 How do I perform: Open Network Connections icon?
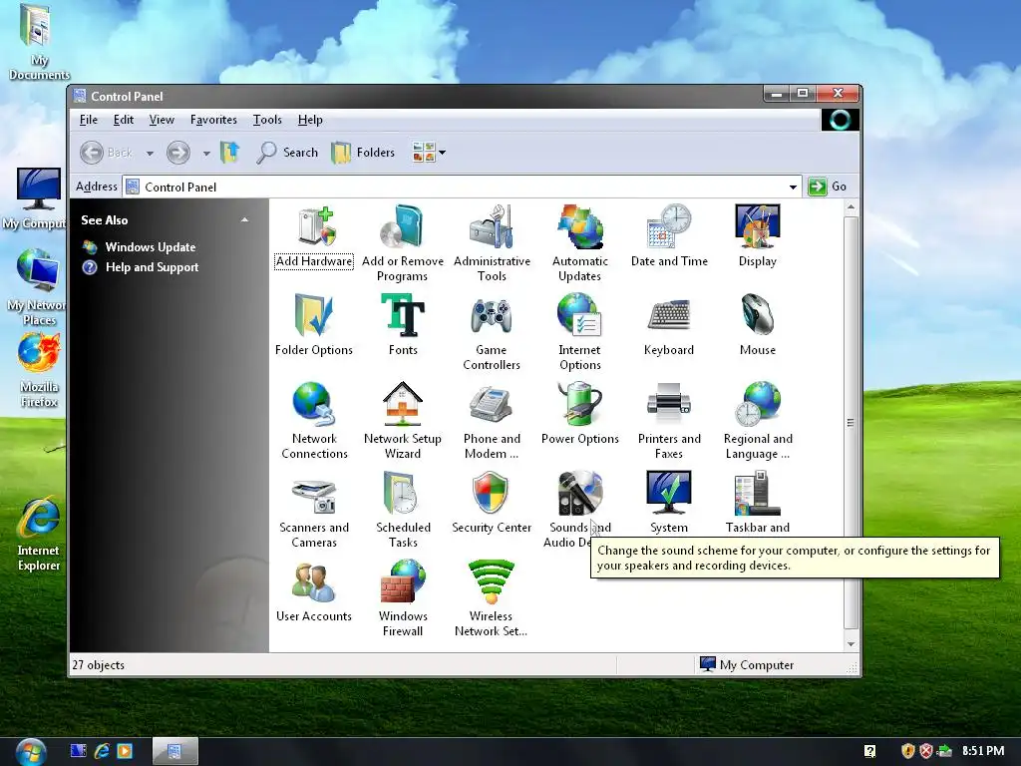[314, 421]
